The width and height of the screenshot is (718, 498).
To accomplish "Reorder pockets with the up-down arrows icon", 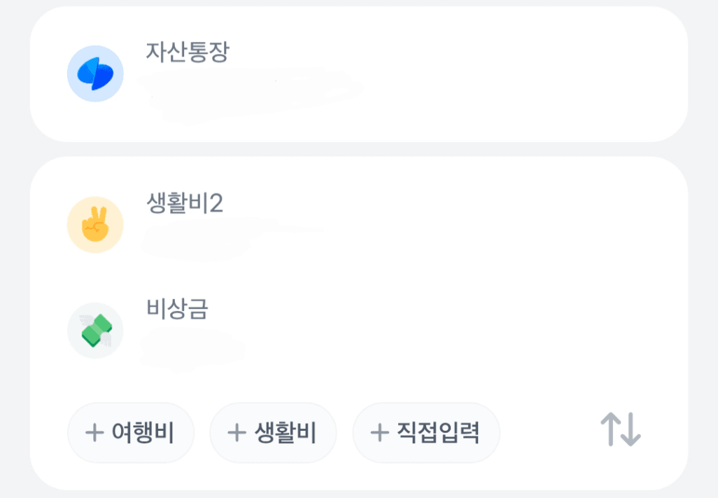I will coord(621,430).
